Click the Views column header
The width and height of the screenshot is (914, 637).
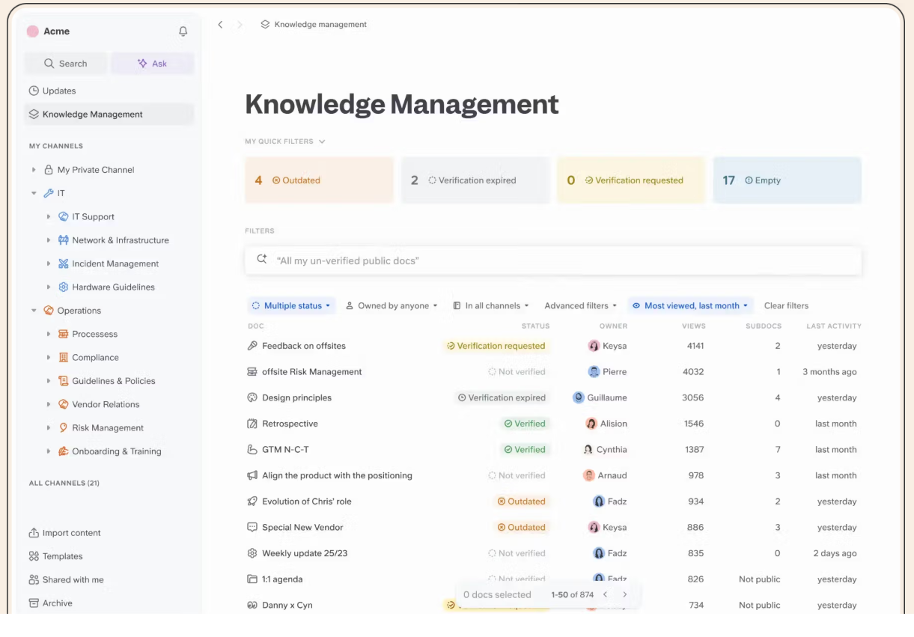[694, 326]
